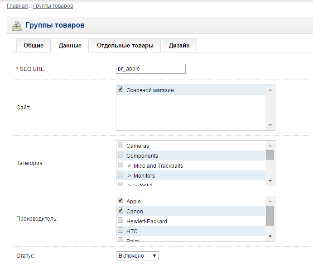The image size is (313, 264).
Task: Check the Cameras category checkbox
Action: click(120, 146)
